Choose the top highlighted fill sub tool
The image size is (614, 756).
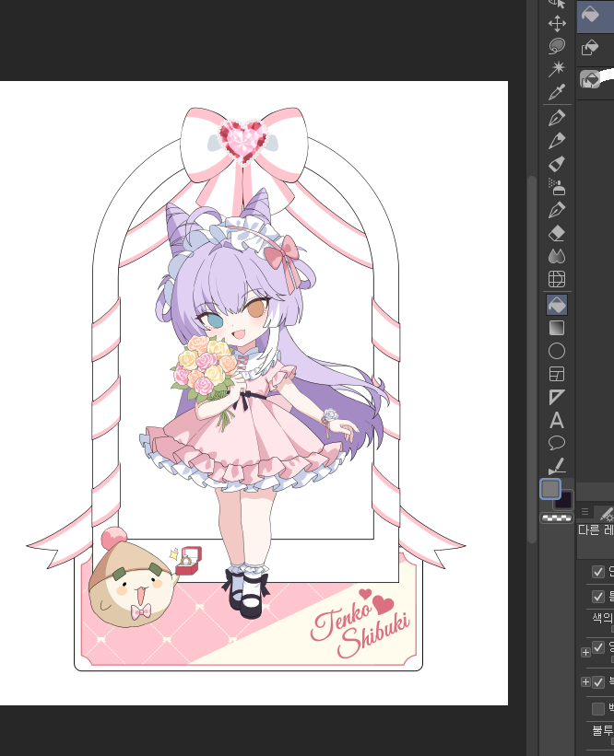coord(596,17)
